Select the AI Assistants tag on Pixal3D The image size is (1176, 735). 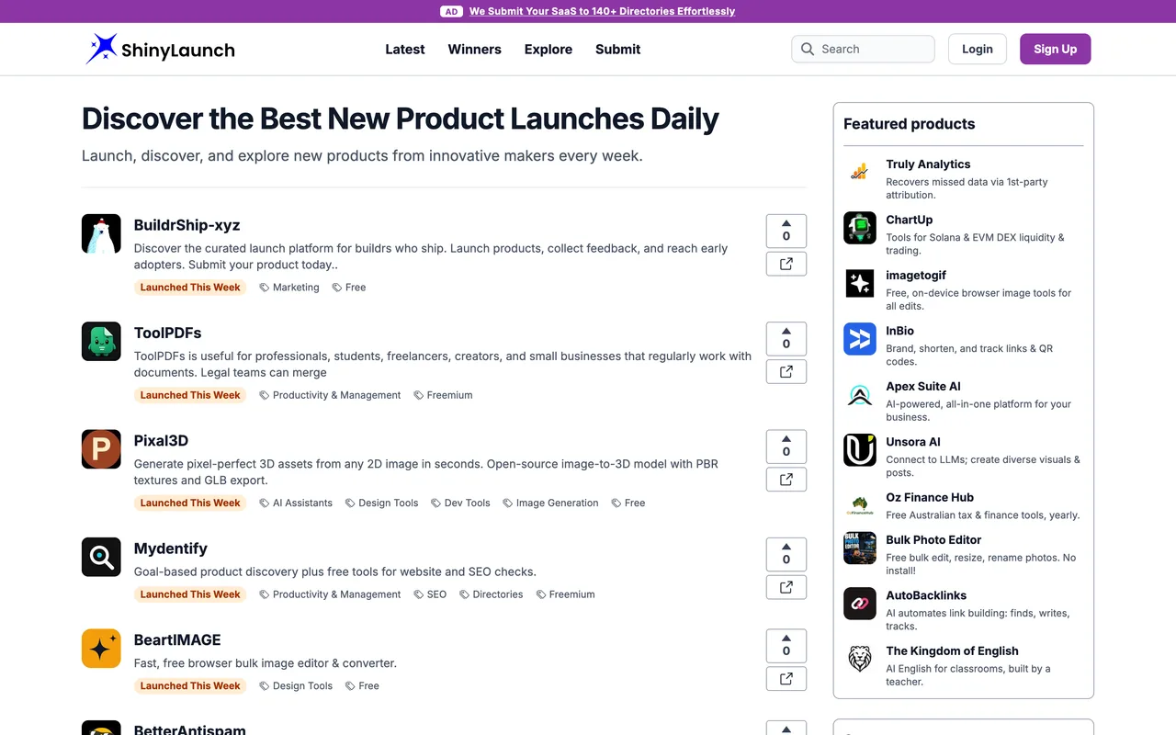296,503
